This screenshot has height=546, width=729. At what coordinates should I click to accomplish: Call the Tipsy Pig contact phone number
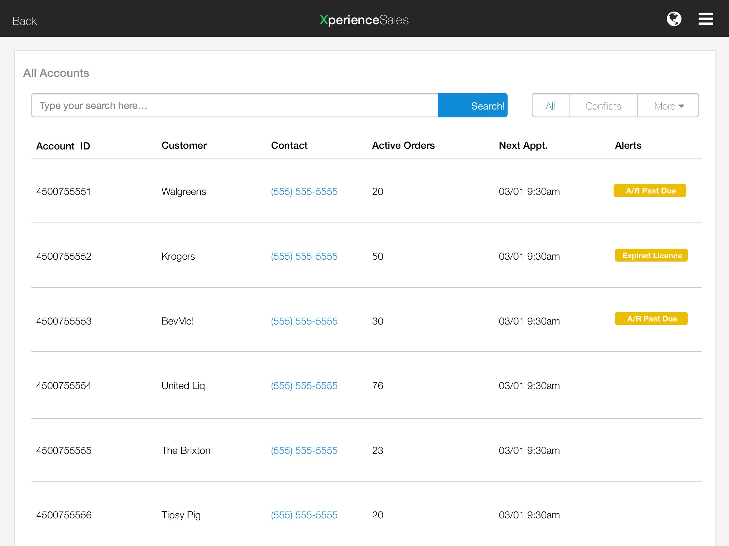click(304, 515)
